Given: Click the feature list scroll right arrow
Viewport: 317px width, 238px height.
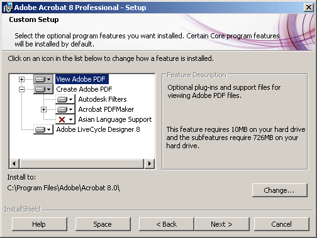Looking at the screenshot, I should (x=149, y=163).
